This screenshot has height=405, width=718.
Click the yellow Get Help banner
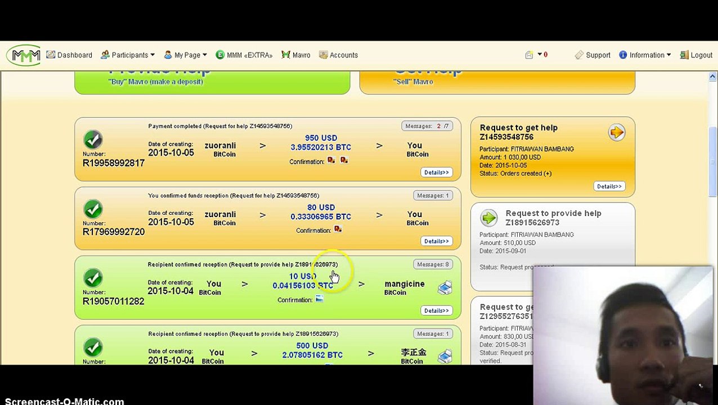[497, 82]
